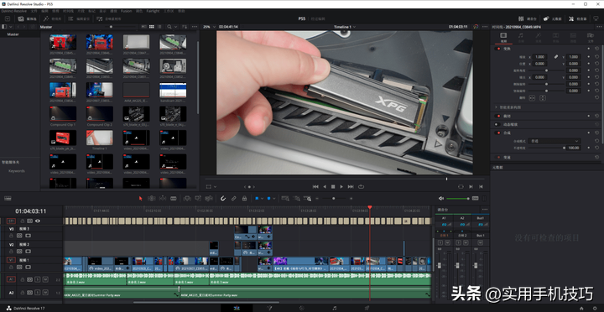Switch to Inspector File tab
This screenshot has width=604, height=312.
point(591,38)
